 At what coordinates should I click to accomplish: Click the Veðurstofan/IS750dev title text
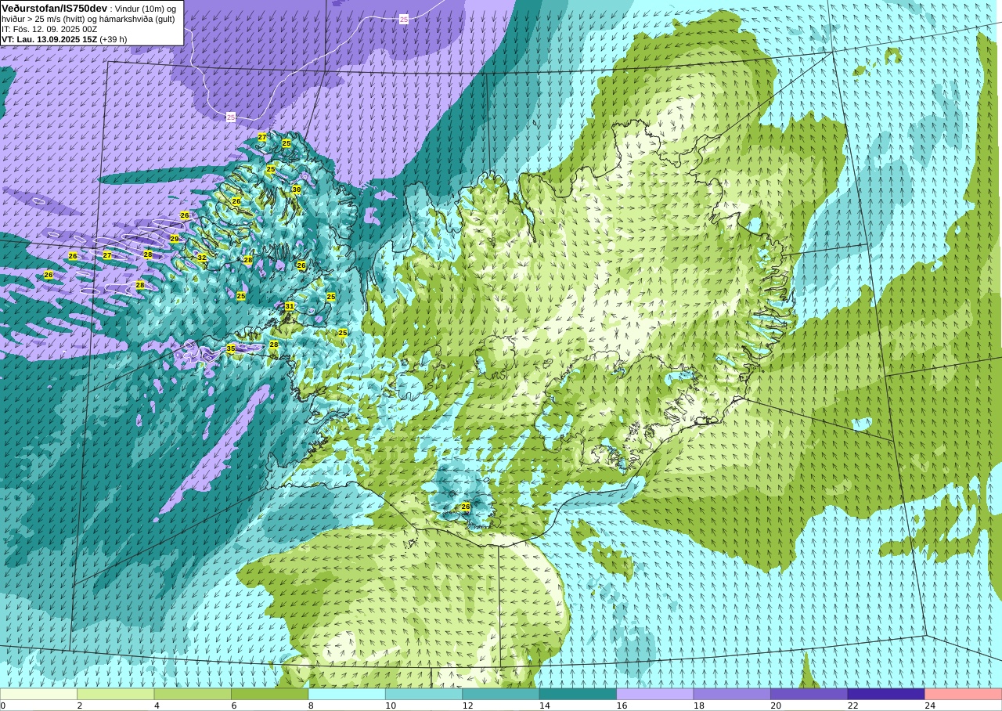coord(54,8)
